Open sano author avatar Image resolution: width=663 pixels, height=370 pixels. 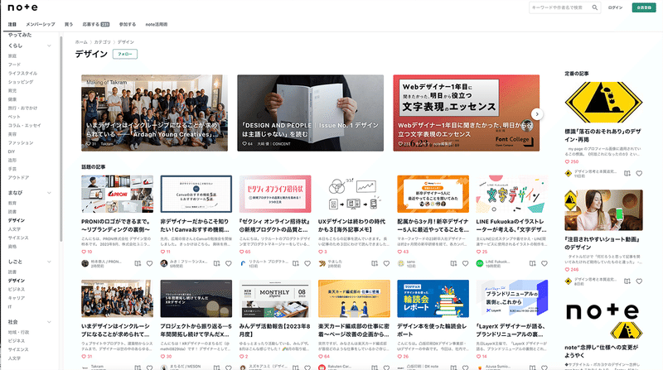coord(401,263)
